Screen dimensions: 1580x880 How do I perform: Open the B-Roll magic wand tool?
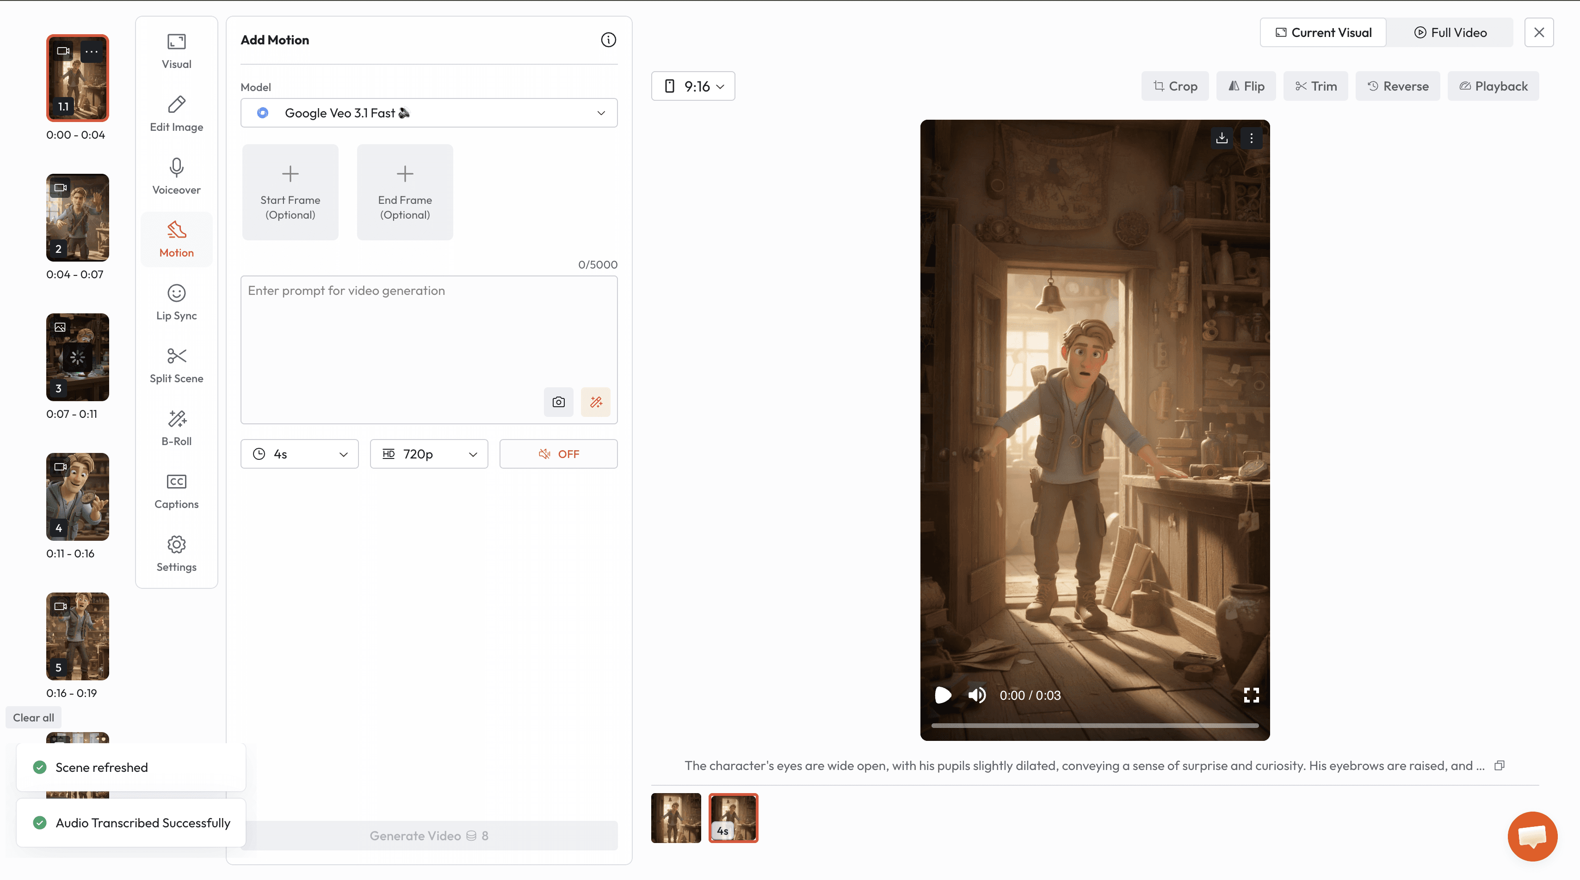pyautogui.click(x=176, y=419)
